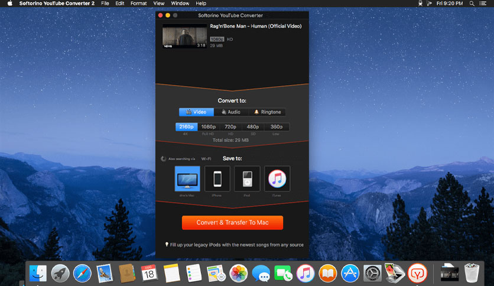Open the Help menu

coord(201,4)
